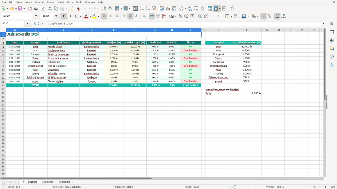The height and width of the screenshot is (189, 337).
Task: Open the Format menu
Action: [39, 2]
